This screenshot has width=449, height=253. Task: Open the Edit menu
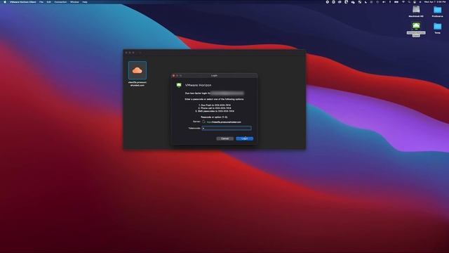click(48, 2)
